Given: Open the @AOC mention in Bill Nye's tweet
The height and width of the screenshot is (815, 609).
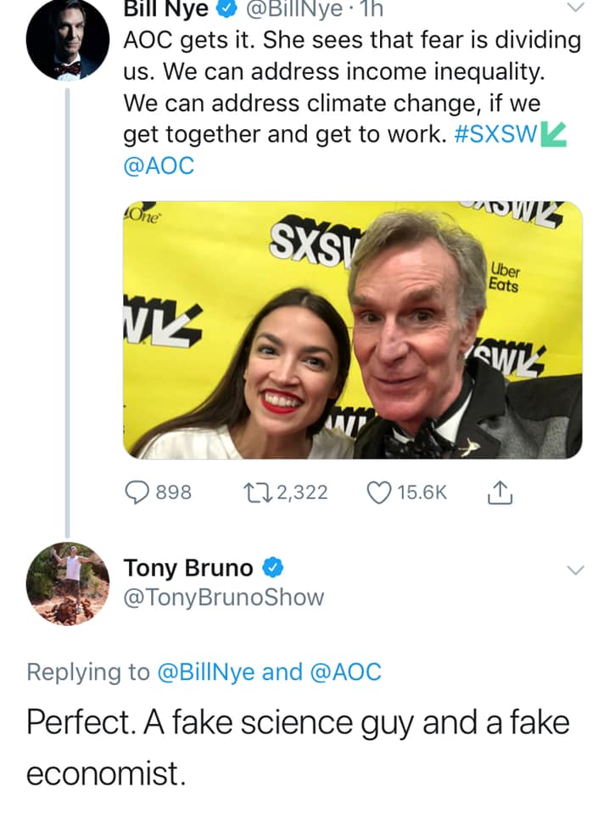Looking at the screenshot, I should click(159, 166).
